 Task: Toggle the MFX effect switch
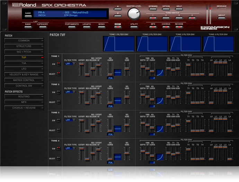coord(153,27)
